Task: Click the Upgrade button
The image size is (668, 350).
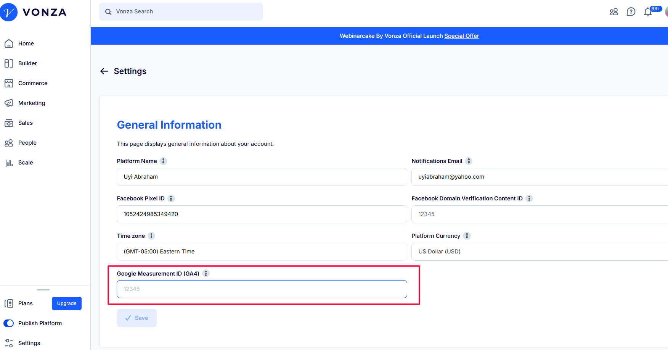Action: point(67,303)
